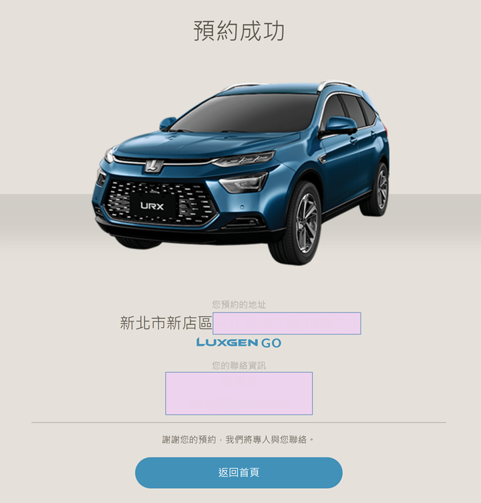The width and height of the screenshot is (481, 503).
Task: Click the masked contact information box
Action: [x=238, y=393]
